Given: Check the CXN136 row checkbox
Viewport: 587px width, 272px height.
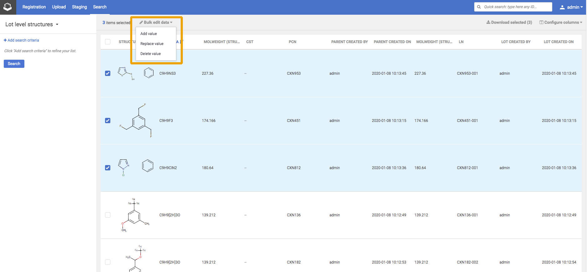Looking at the screenshot, I should point(108,215).
